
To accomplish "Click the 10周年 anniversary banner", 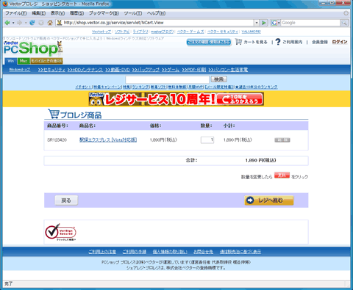I will [x=176, y=99].
